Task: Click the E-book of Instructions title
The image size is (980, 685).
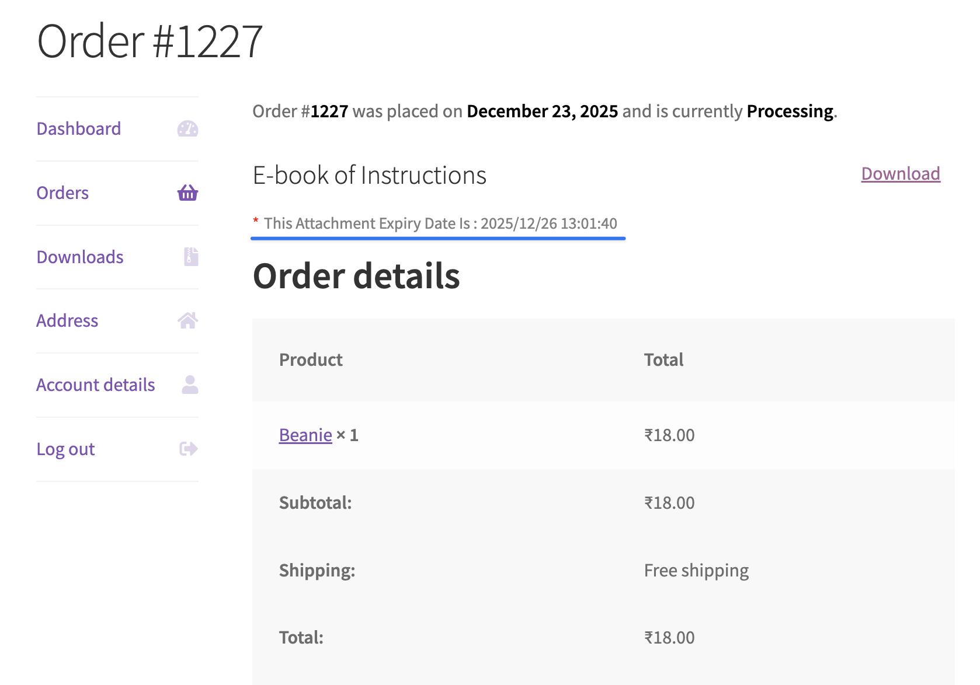Action: (369, 176)
